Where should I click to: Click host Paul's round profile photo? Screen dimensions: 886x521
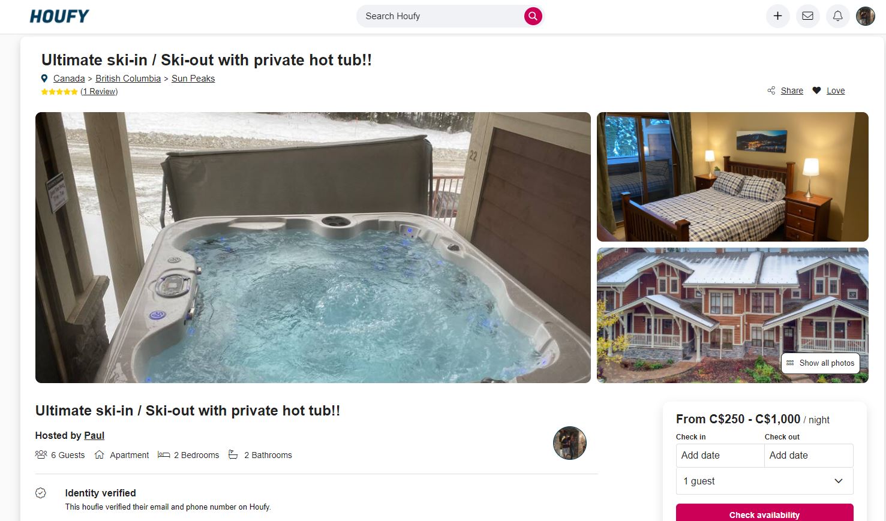click(x=569, y=443)
